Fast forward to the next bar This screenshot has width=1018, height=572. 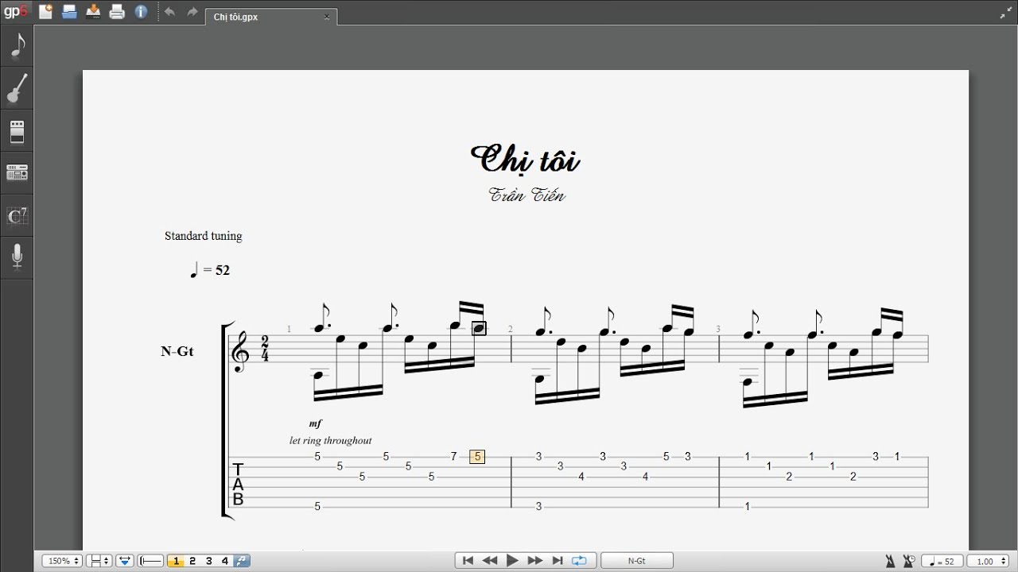(535, 561)
